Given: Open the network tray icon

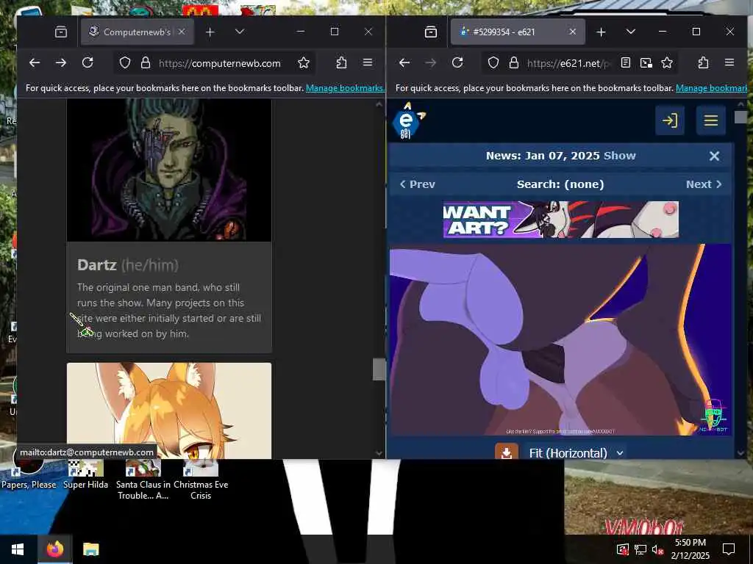Looking at the screenshot, I should [x=640, y=549].
